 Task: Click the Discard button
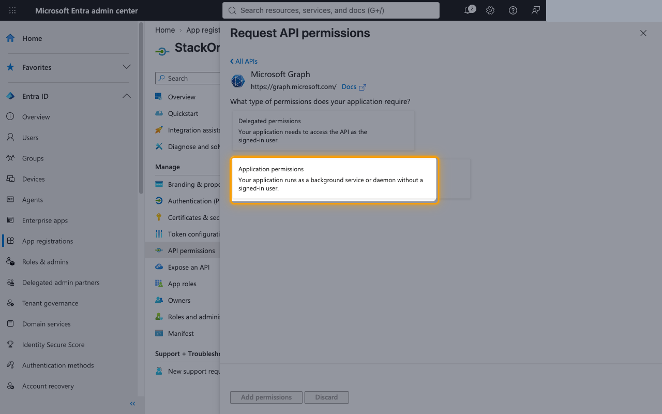tap(326, 397)
